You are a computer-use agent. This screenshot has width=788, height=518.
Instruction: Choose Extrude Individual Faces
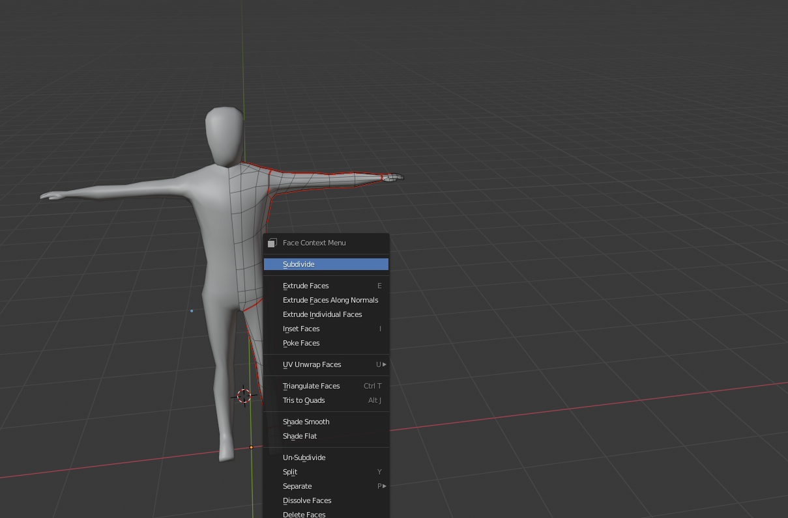[x=326, y=314]
